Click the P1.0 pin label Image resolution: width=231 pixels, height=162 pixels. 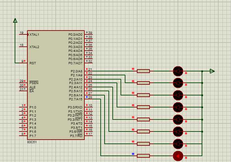coord(33,107)
